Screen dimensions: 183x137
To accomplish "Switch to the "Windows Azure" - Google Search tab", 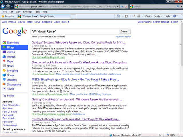I will coord(44,16).
